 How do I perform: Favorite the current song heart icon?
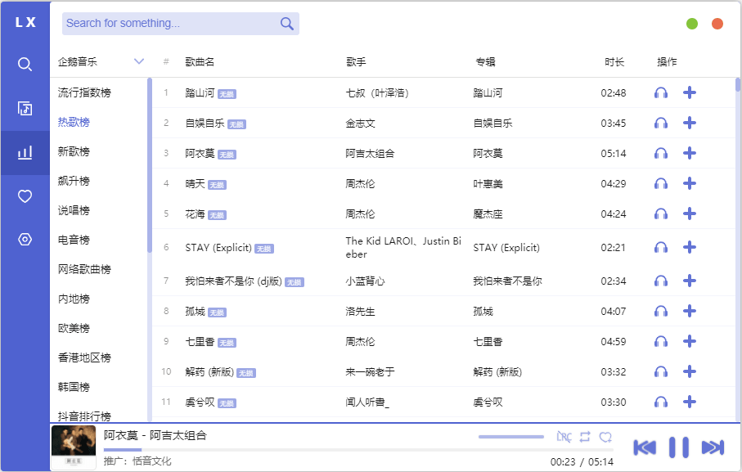point(605,437)
